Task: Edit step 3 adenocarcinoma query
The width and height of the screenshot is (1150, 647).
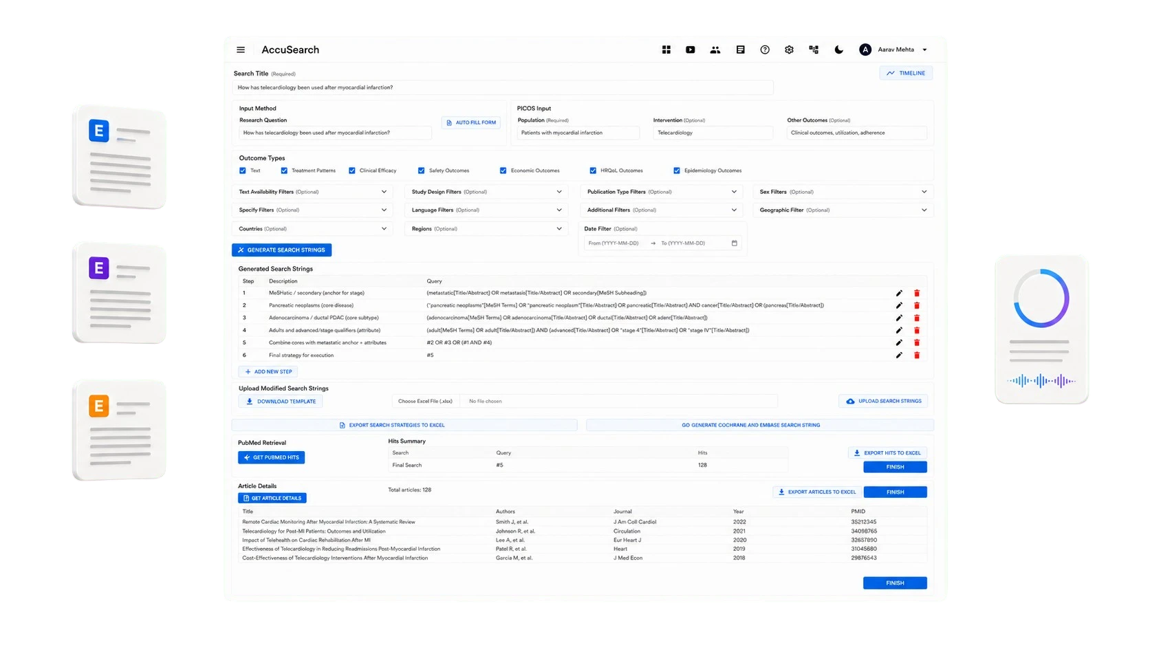Action: coord(899,318)
